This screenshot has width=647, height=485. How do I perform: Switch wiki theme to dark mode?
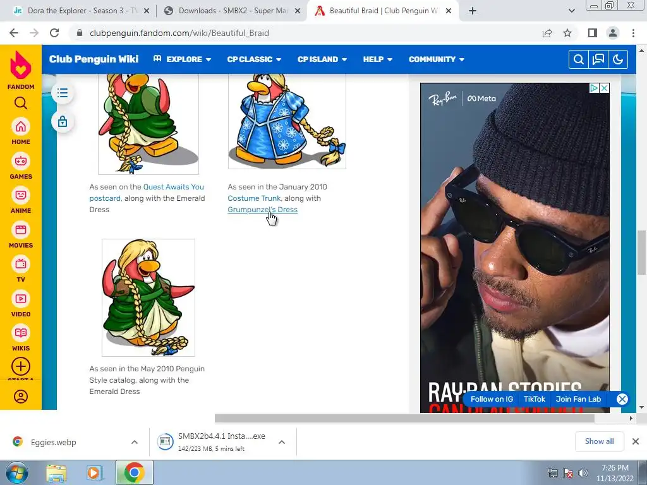pyautogui.click(x=618, y=59)
